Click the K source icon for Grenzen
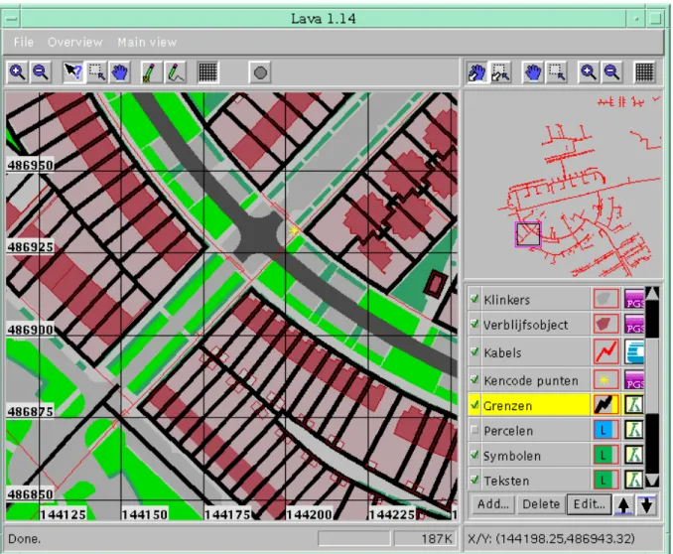 [634, 405]
